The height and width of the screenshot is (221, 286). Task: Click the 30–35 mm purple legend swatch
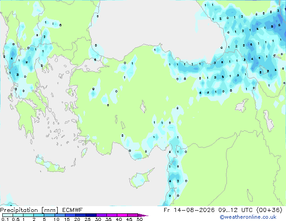101,215
